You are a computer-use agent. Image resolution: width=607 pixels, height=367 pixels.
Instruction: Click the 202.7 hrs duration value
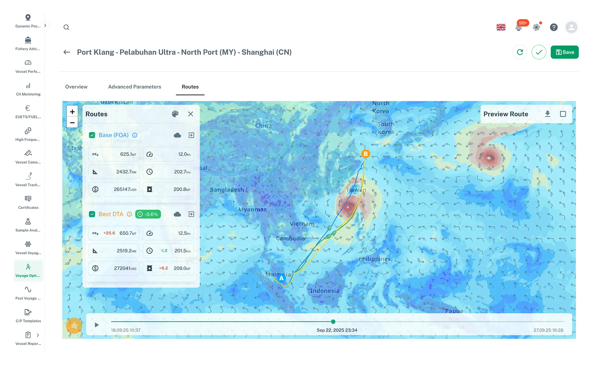[182, 172]
